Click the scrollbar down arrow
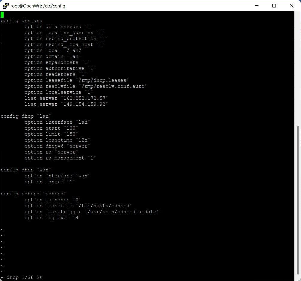The image size is (301, 281). point(298,278)
